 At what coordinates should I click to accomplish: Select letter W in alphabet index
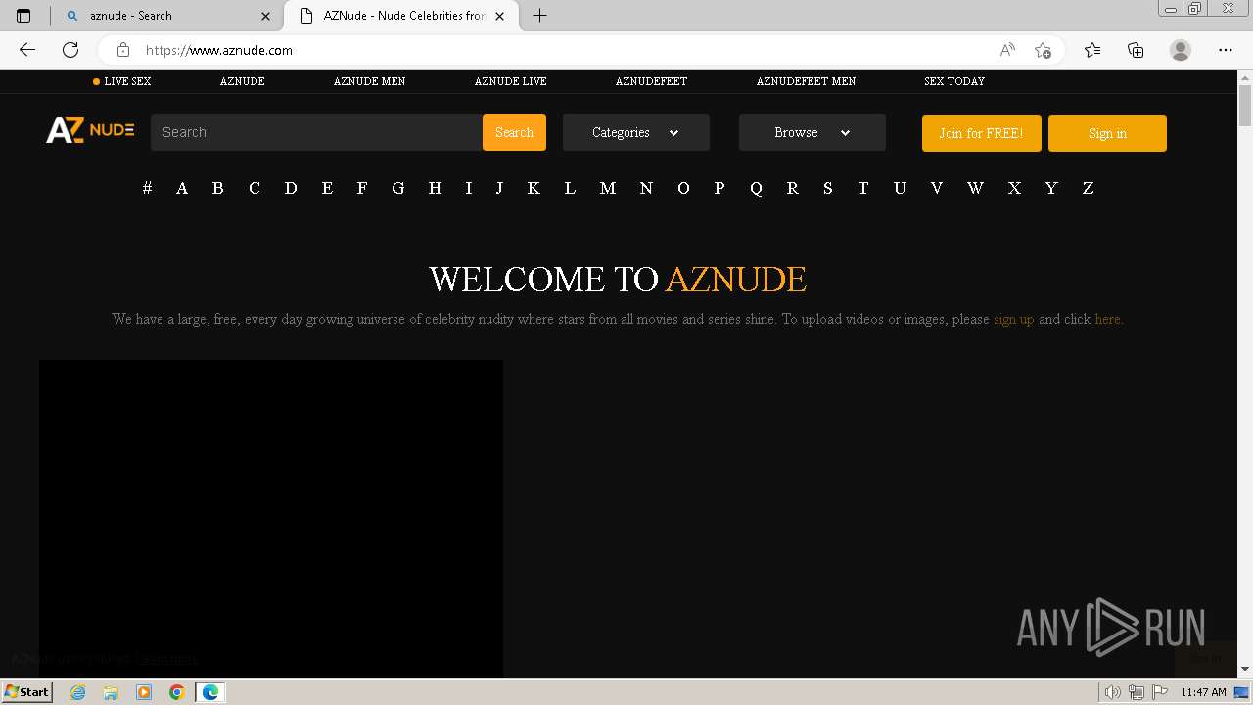click(x=975, y=188)
